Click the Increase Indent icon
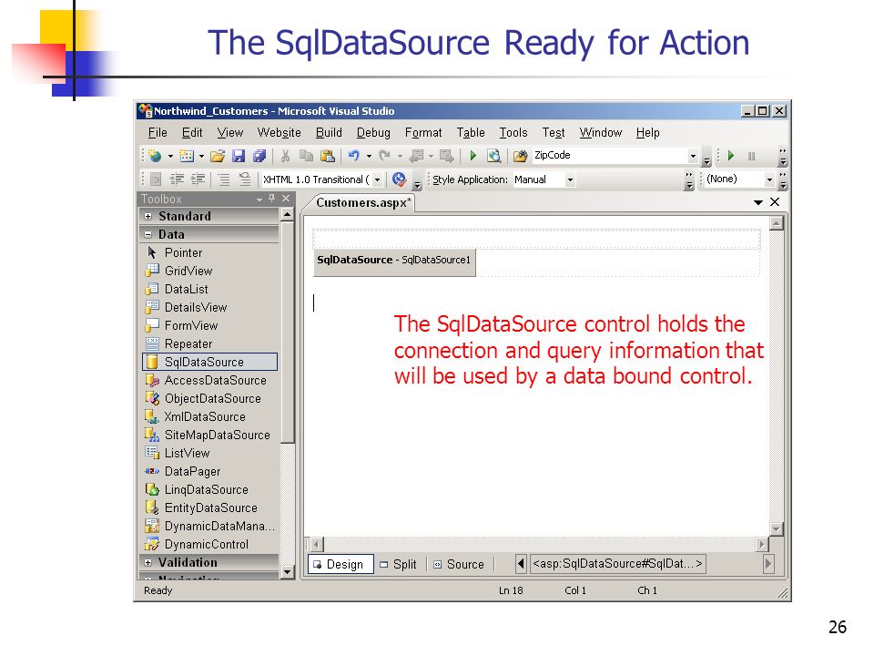874x656 pixels. pyautogui.click(x=198, y=179)
